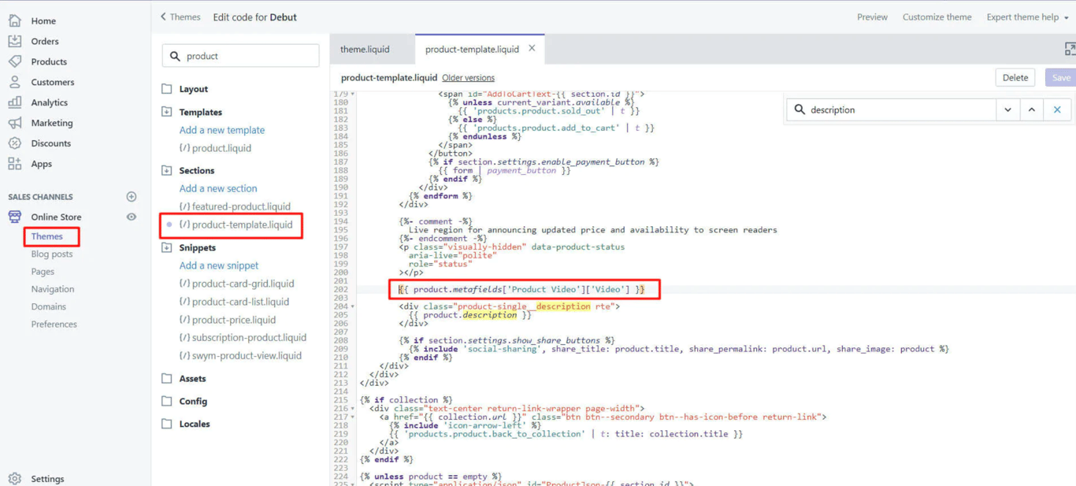Click file icon of featured-product.liquid
The image size is (1076, 486).
[x=184, y=206]
